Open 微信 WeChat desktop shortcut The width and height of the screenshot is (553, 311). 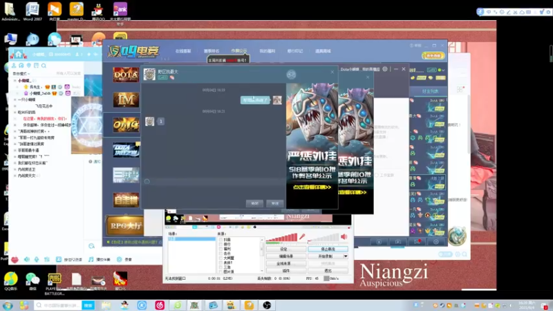(x=32, y=279)
